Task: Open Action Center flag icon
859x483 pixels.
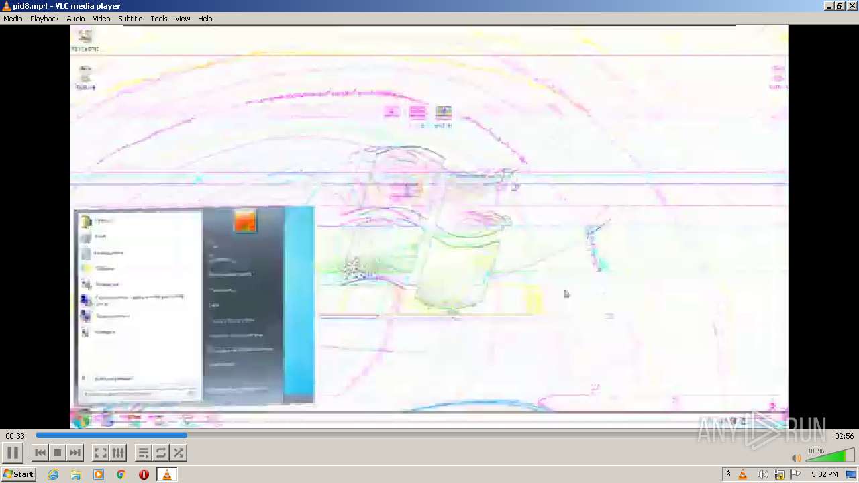Action: [x=795, y=474]
